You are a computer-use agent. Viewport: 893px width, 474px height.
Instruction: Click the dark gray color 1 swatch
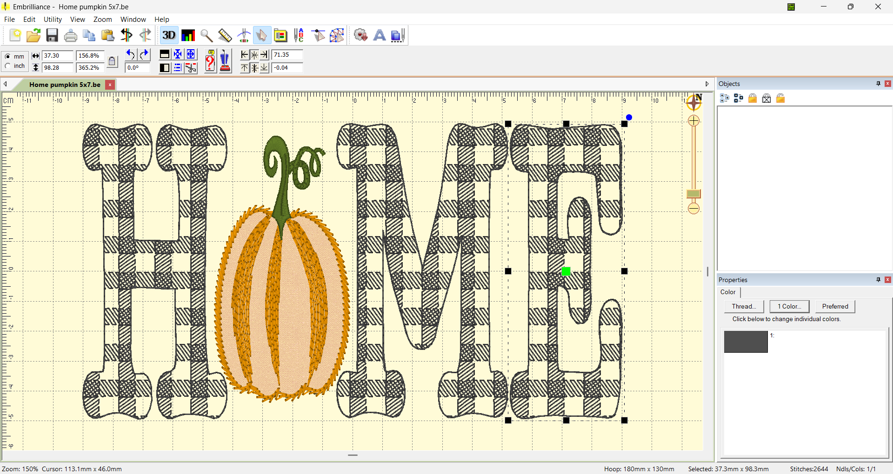pyautogui.click(x=746, y=342)
